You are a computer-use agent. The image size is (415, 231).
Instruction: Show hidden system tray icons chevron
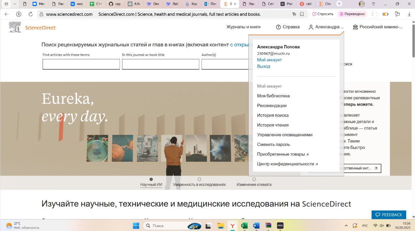(x=346, y=226)
